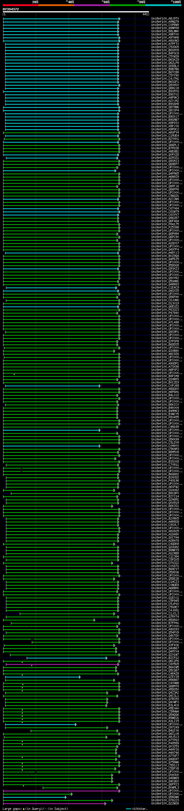This screenshot has height=811, width=184.
Task: Open hit UniRef100_O13019
Action: [x=165, y=303]
